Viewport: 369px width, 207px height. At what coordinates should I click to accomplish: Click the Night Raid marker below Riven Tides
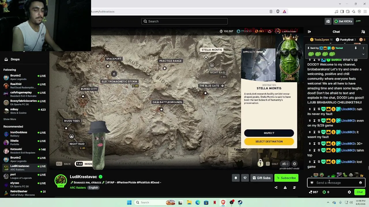click(x=71, y=136)
